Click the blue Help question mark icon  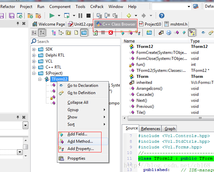[162, 16]
